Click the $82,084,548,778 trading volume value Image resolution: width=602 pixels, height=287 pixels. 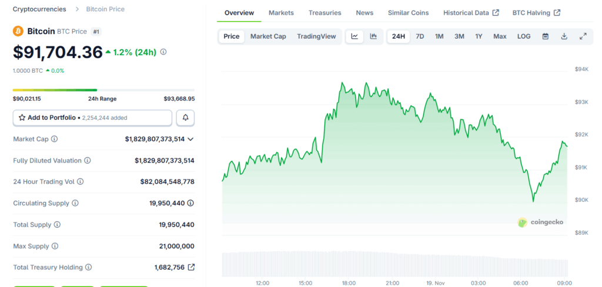168,181
